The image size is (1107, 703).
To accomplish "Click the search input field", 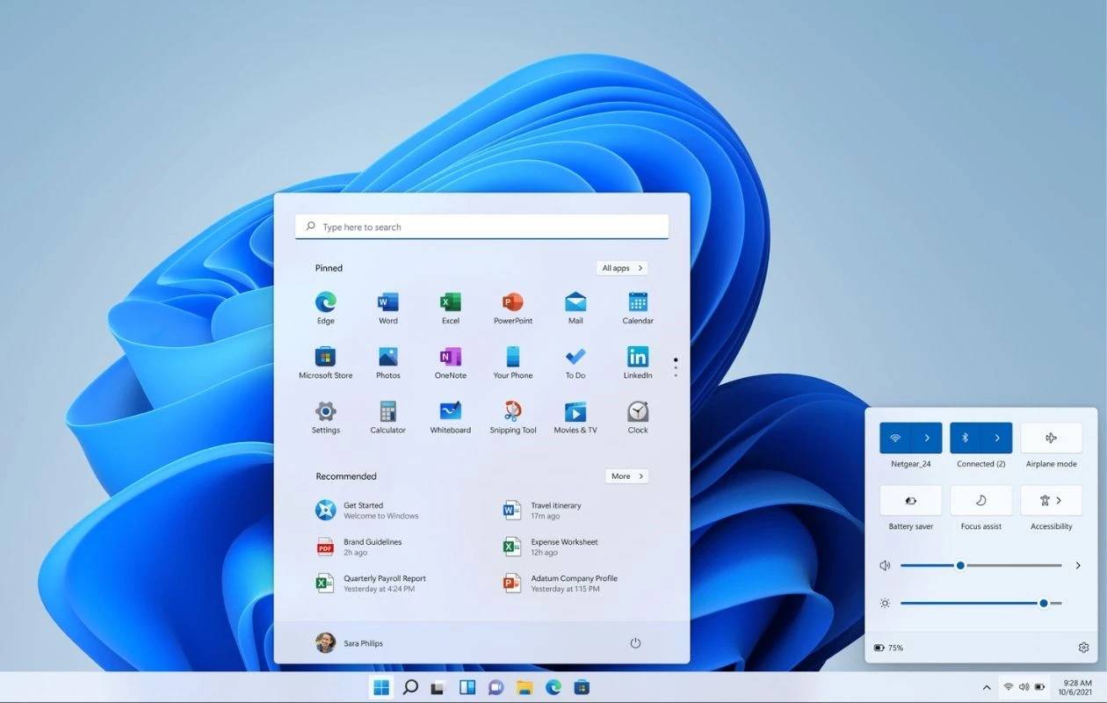I will point(481,226).
